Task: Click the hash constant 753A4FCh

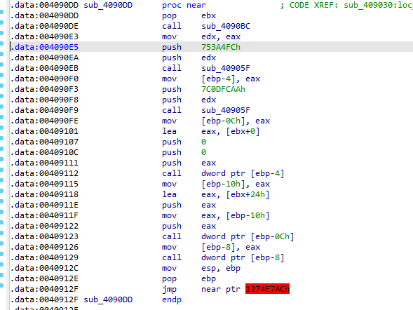Action: point(221,47)
